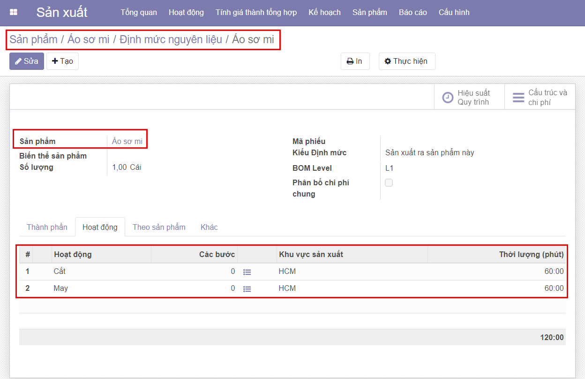Click the steps list icon for May
585x379 pixels.
coord(247,289)
